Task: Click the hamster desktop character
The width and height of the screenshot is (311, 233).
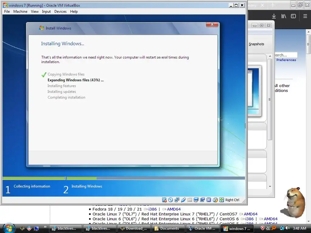Action: [x=294, y=202]
